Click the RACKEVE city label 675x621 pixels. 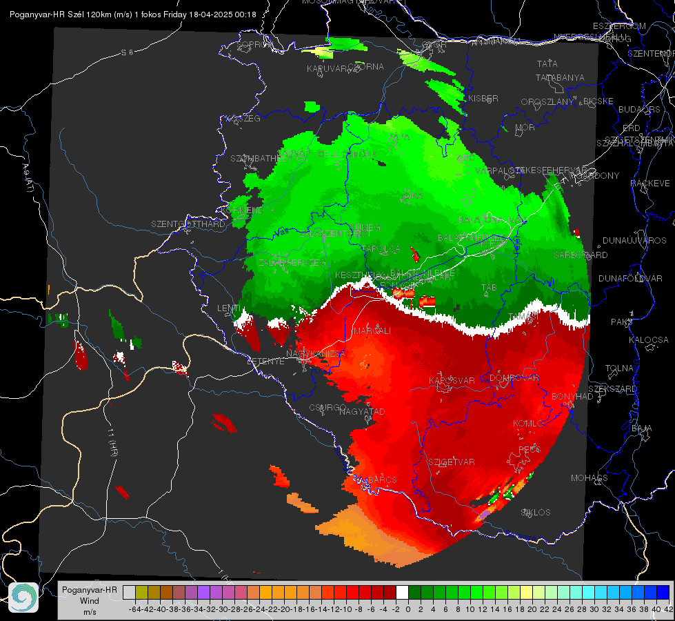coord(650,184)
